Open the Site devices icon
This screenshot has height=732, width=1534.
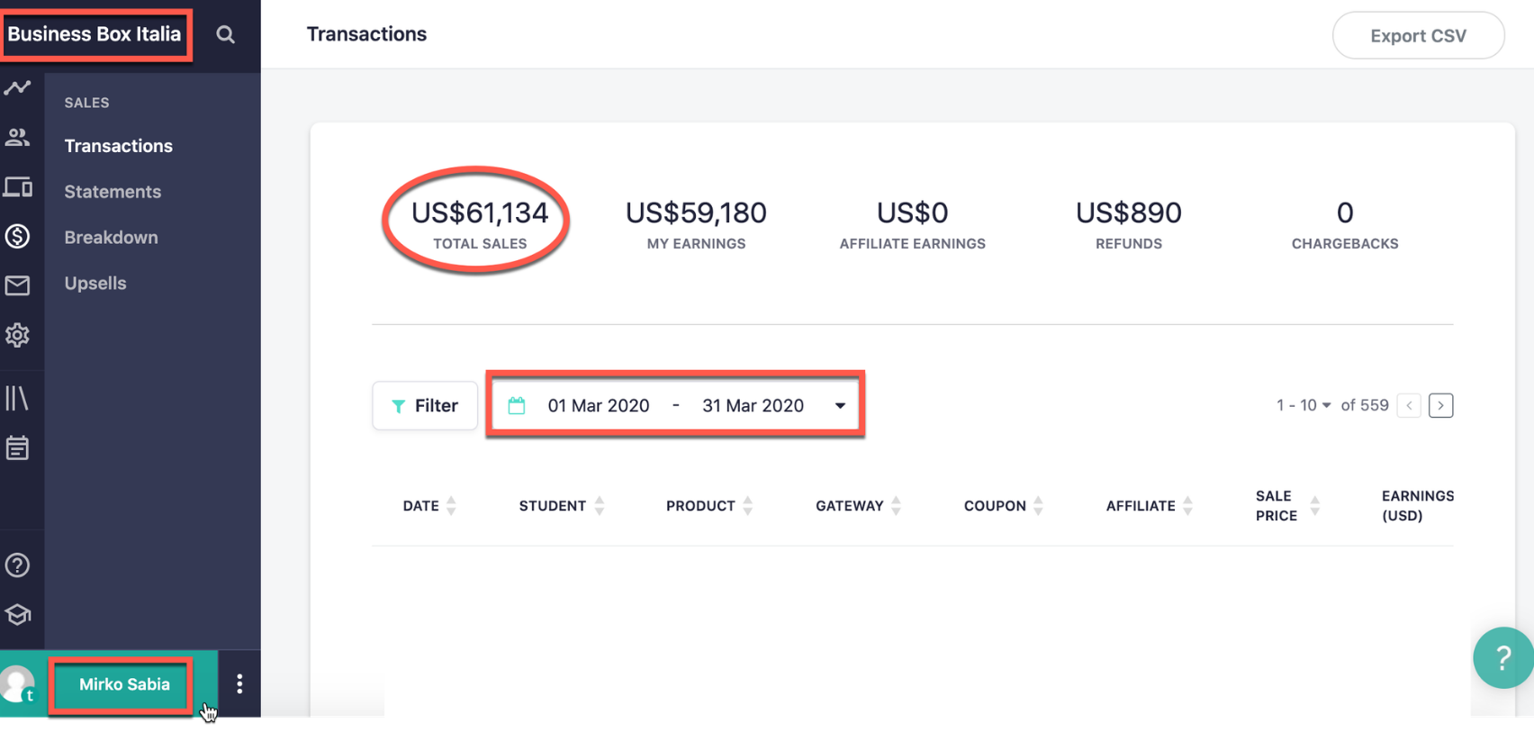click(17, 186)
